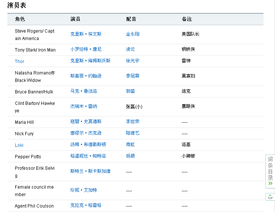
Task: Open voice actor link 金永刚
Action: tap(132, 34)
